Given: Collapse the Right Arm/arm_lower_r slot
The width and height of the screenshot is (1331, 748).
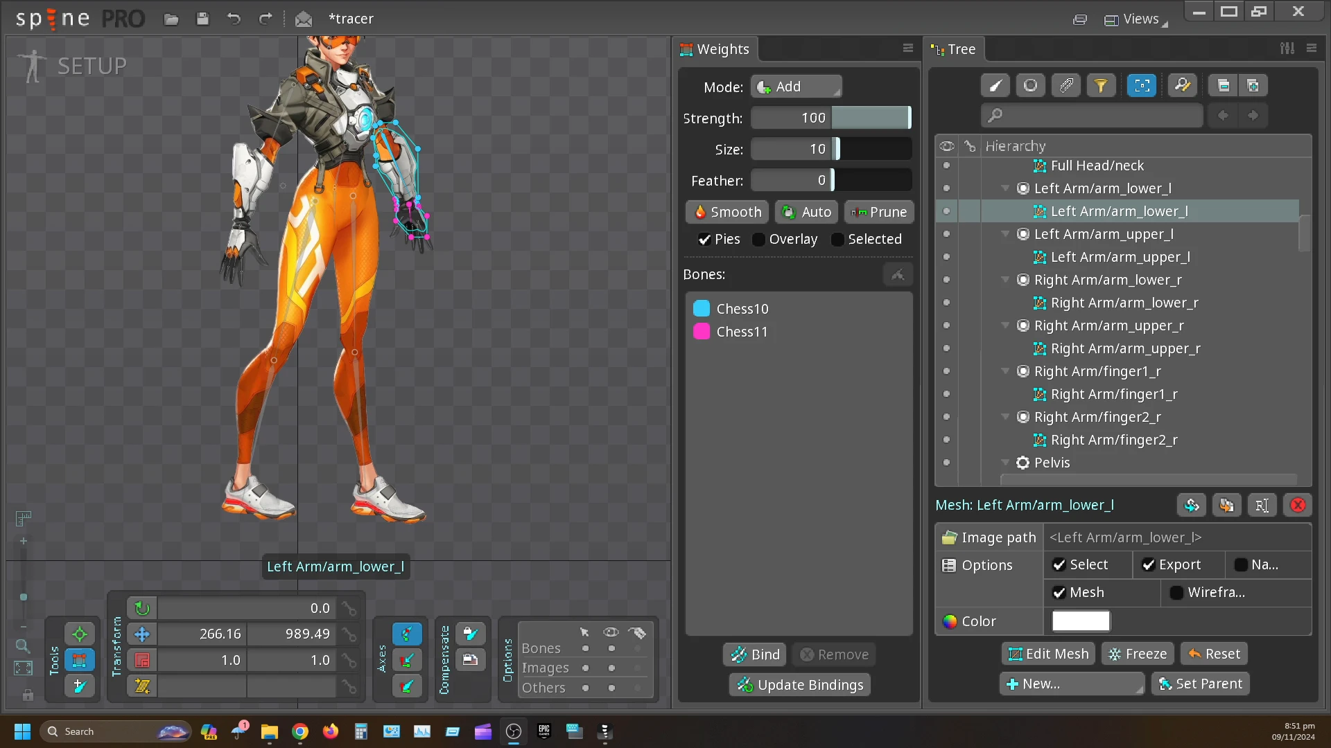Looking at the screenshot, I should point(1005,280).
